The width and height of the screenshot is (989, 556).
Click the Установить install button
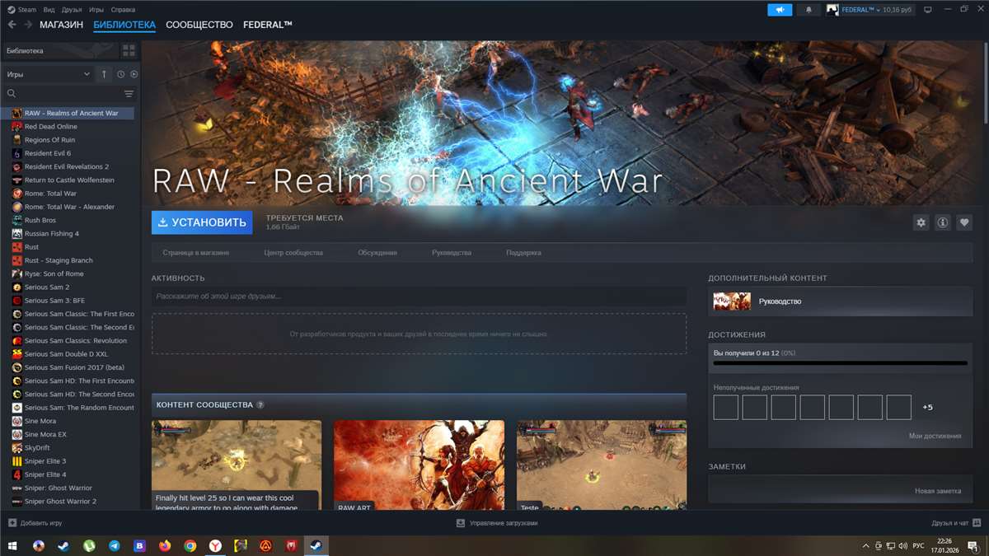pos(202,222)
